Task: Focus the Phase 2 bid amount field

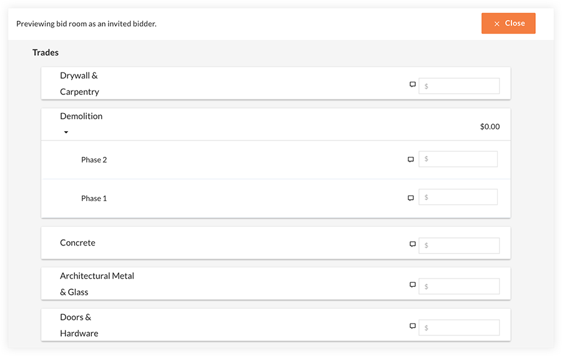Action: (458, 159)
